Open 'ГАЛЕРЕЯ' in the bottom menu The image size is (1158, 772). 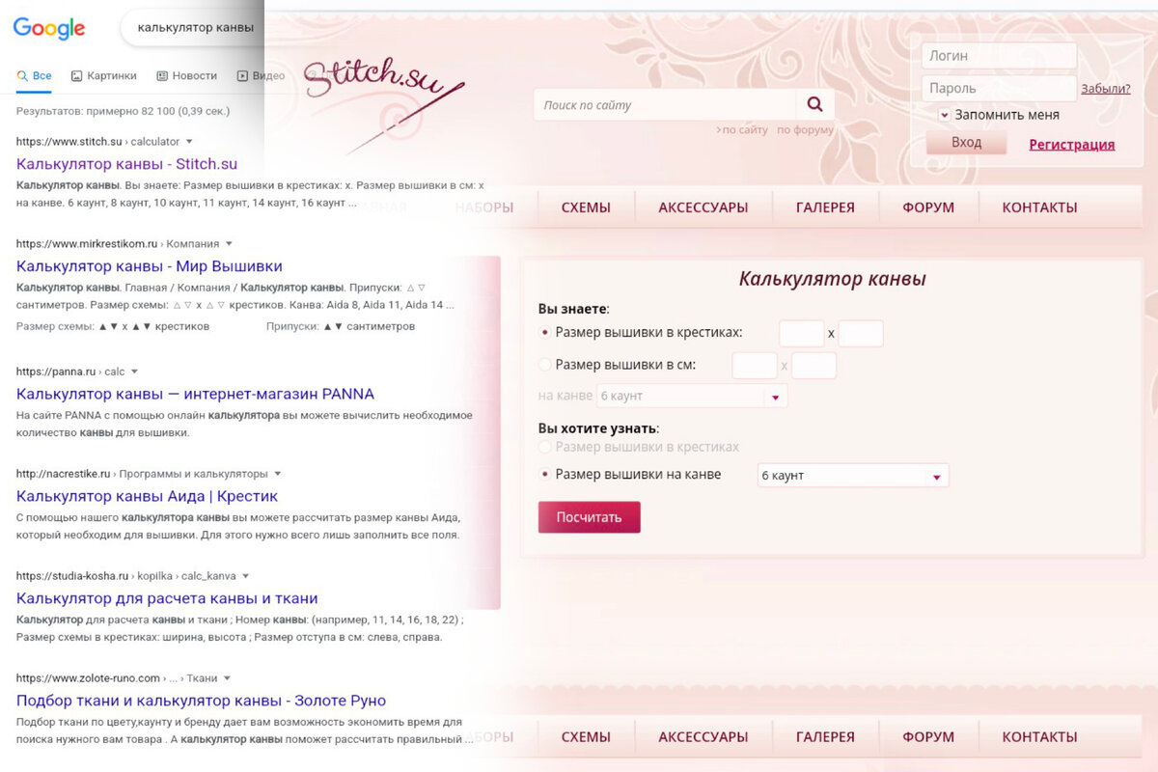(825, 736)
